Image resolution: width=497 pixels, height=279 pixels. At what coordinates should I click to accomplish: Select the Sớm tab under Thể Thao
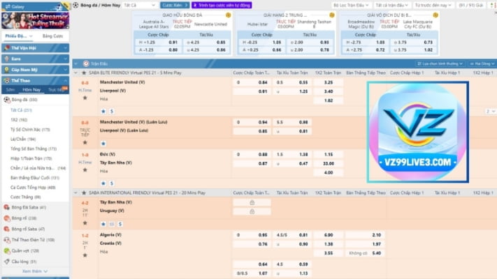(x=10, y=90)
